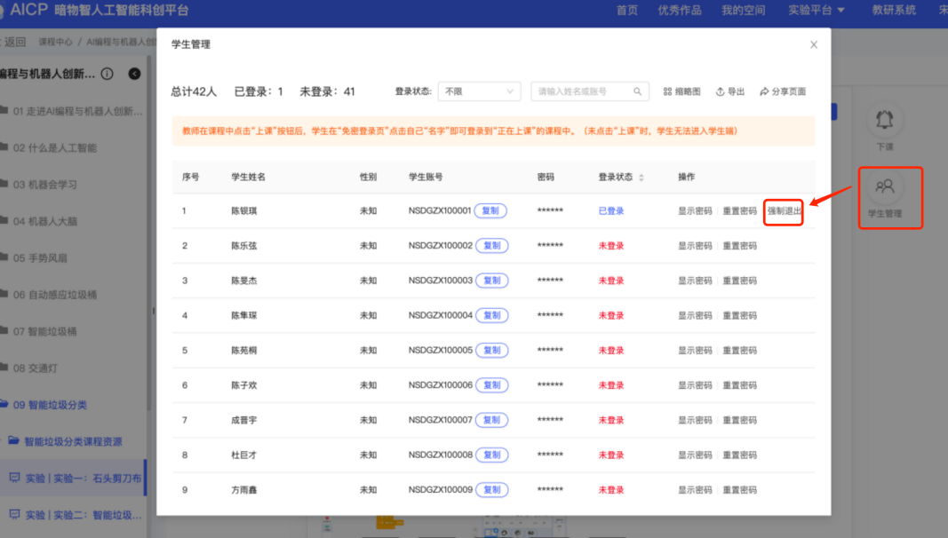Click the name or account search field
The width and height of the screenshot is (948, 538).
pyautogui.click(x=589, y=91)
